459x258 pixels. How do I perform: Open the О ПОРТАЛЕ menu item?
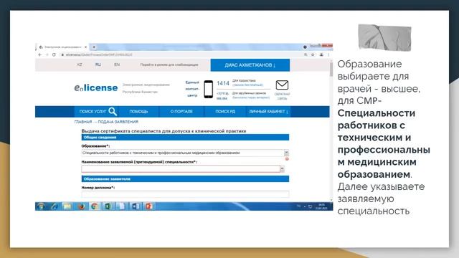coord(181,112)
